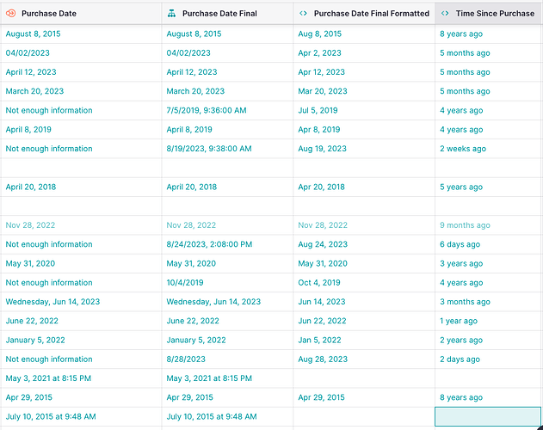Click the Purchase Date Final hierarchy icon
The width and height of the screenshot is (543, 430).
(171, 14)
